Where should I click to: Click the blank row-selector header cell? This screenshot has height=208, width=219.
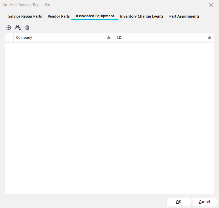point(9,37)
